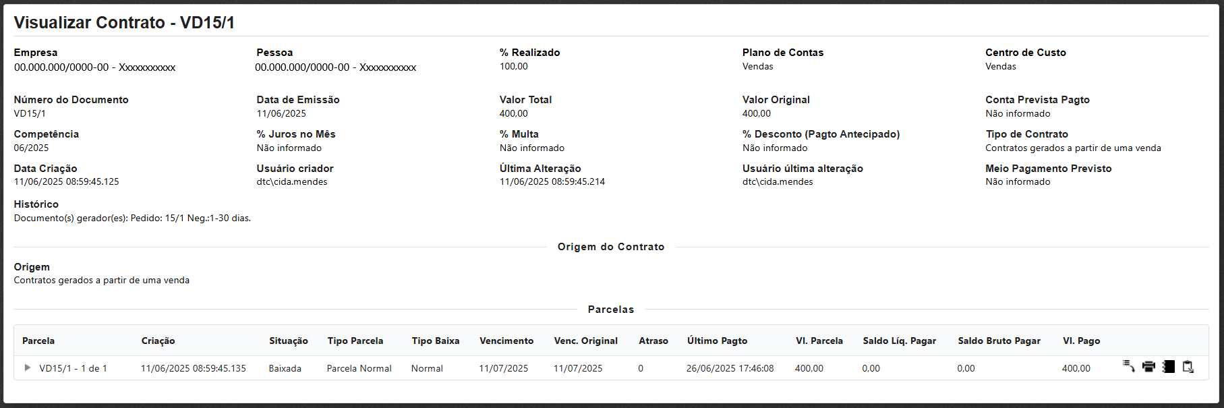The image size is (1224, 408).
Task: Click the Situação column header
Action: tap(289, 341)
